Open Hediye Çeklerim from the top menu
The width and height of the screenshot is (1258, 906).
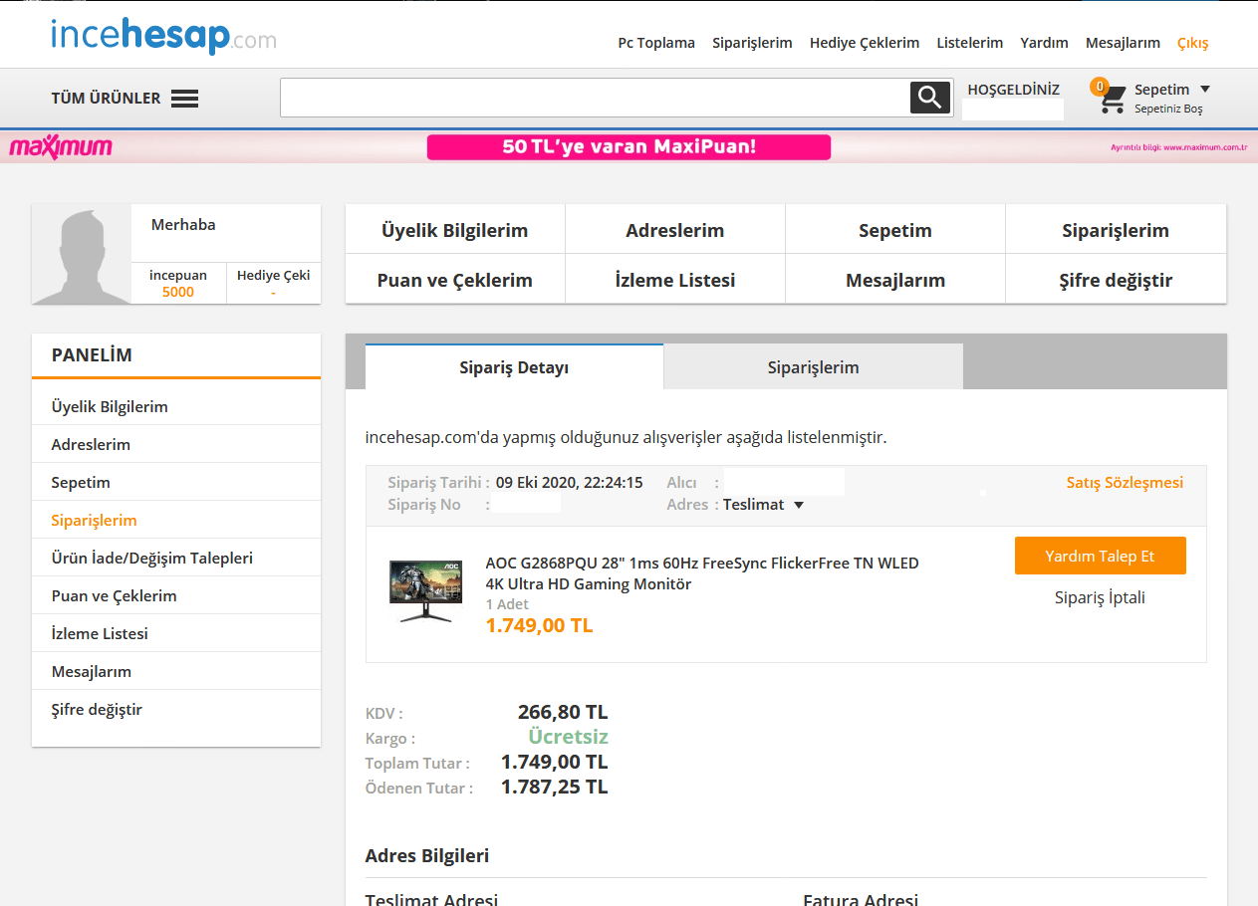[x=865, y=43]
